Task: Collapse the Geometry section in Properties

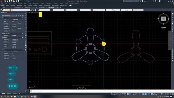Action: coord(22,38)
